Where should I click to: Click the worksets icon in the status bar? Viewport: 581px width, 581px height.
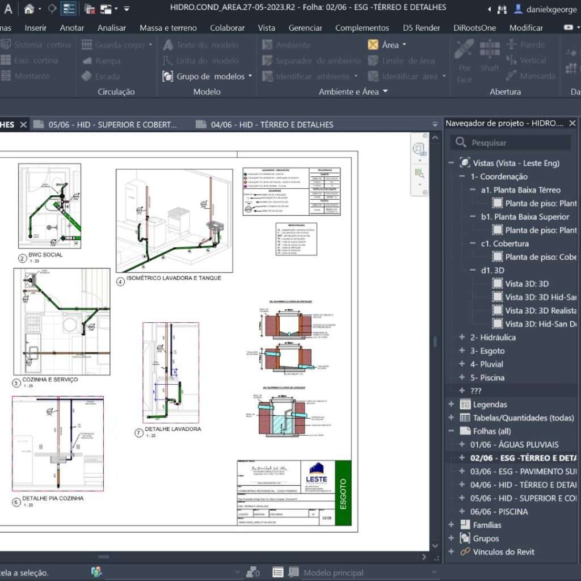pyautogui.click(x=96, y=572)
